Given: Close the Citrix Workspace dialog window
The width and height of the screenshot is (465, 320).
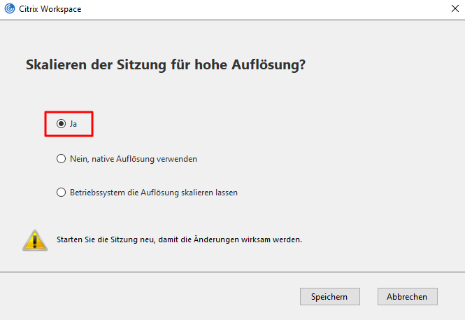Looking at the screenshot, I should (x=455, y=8).
